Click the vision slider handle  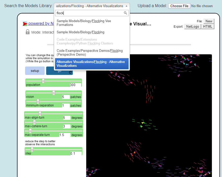(54, 93)
